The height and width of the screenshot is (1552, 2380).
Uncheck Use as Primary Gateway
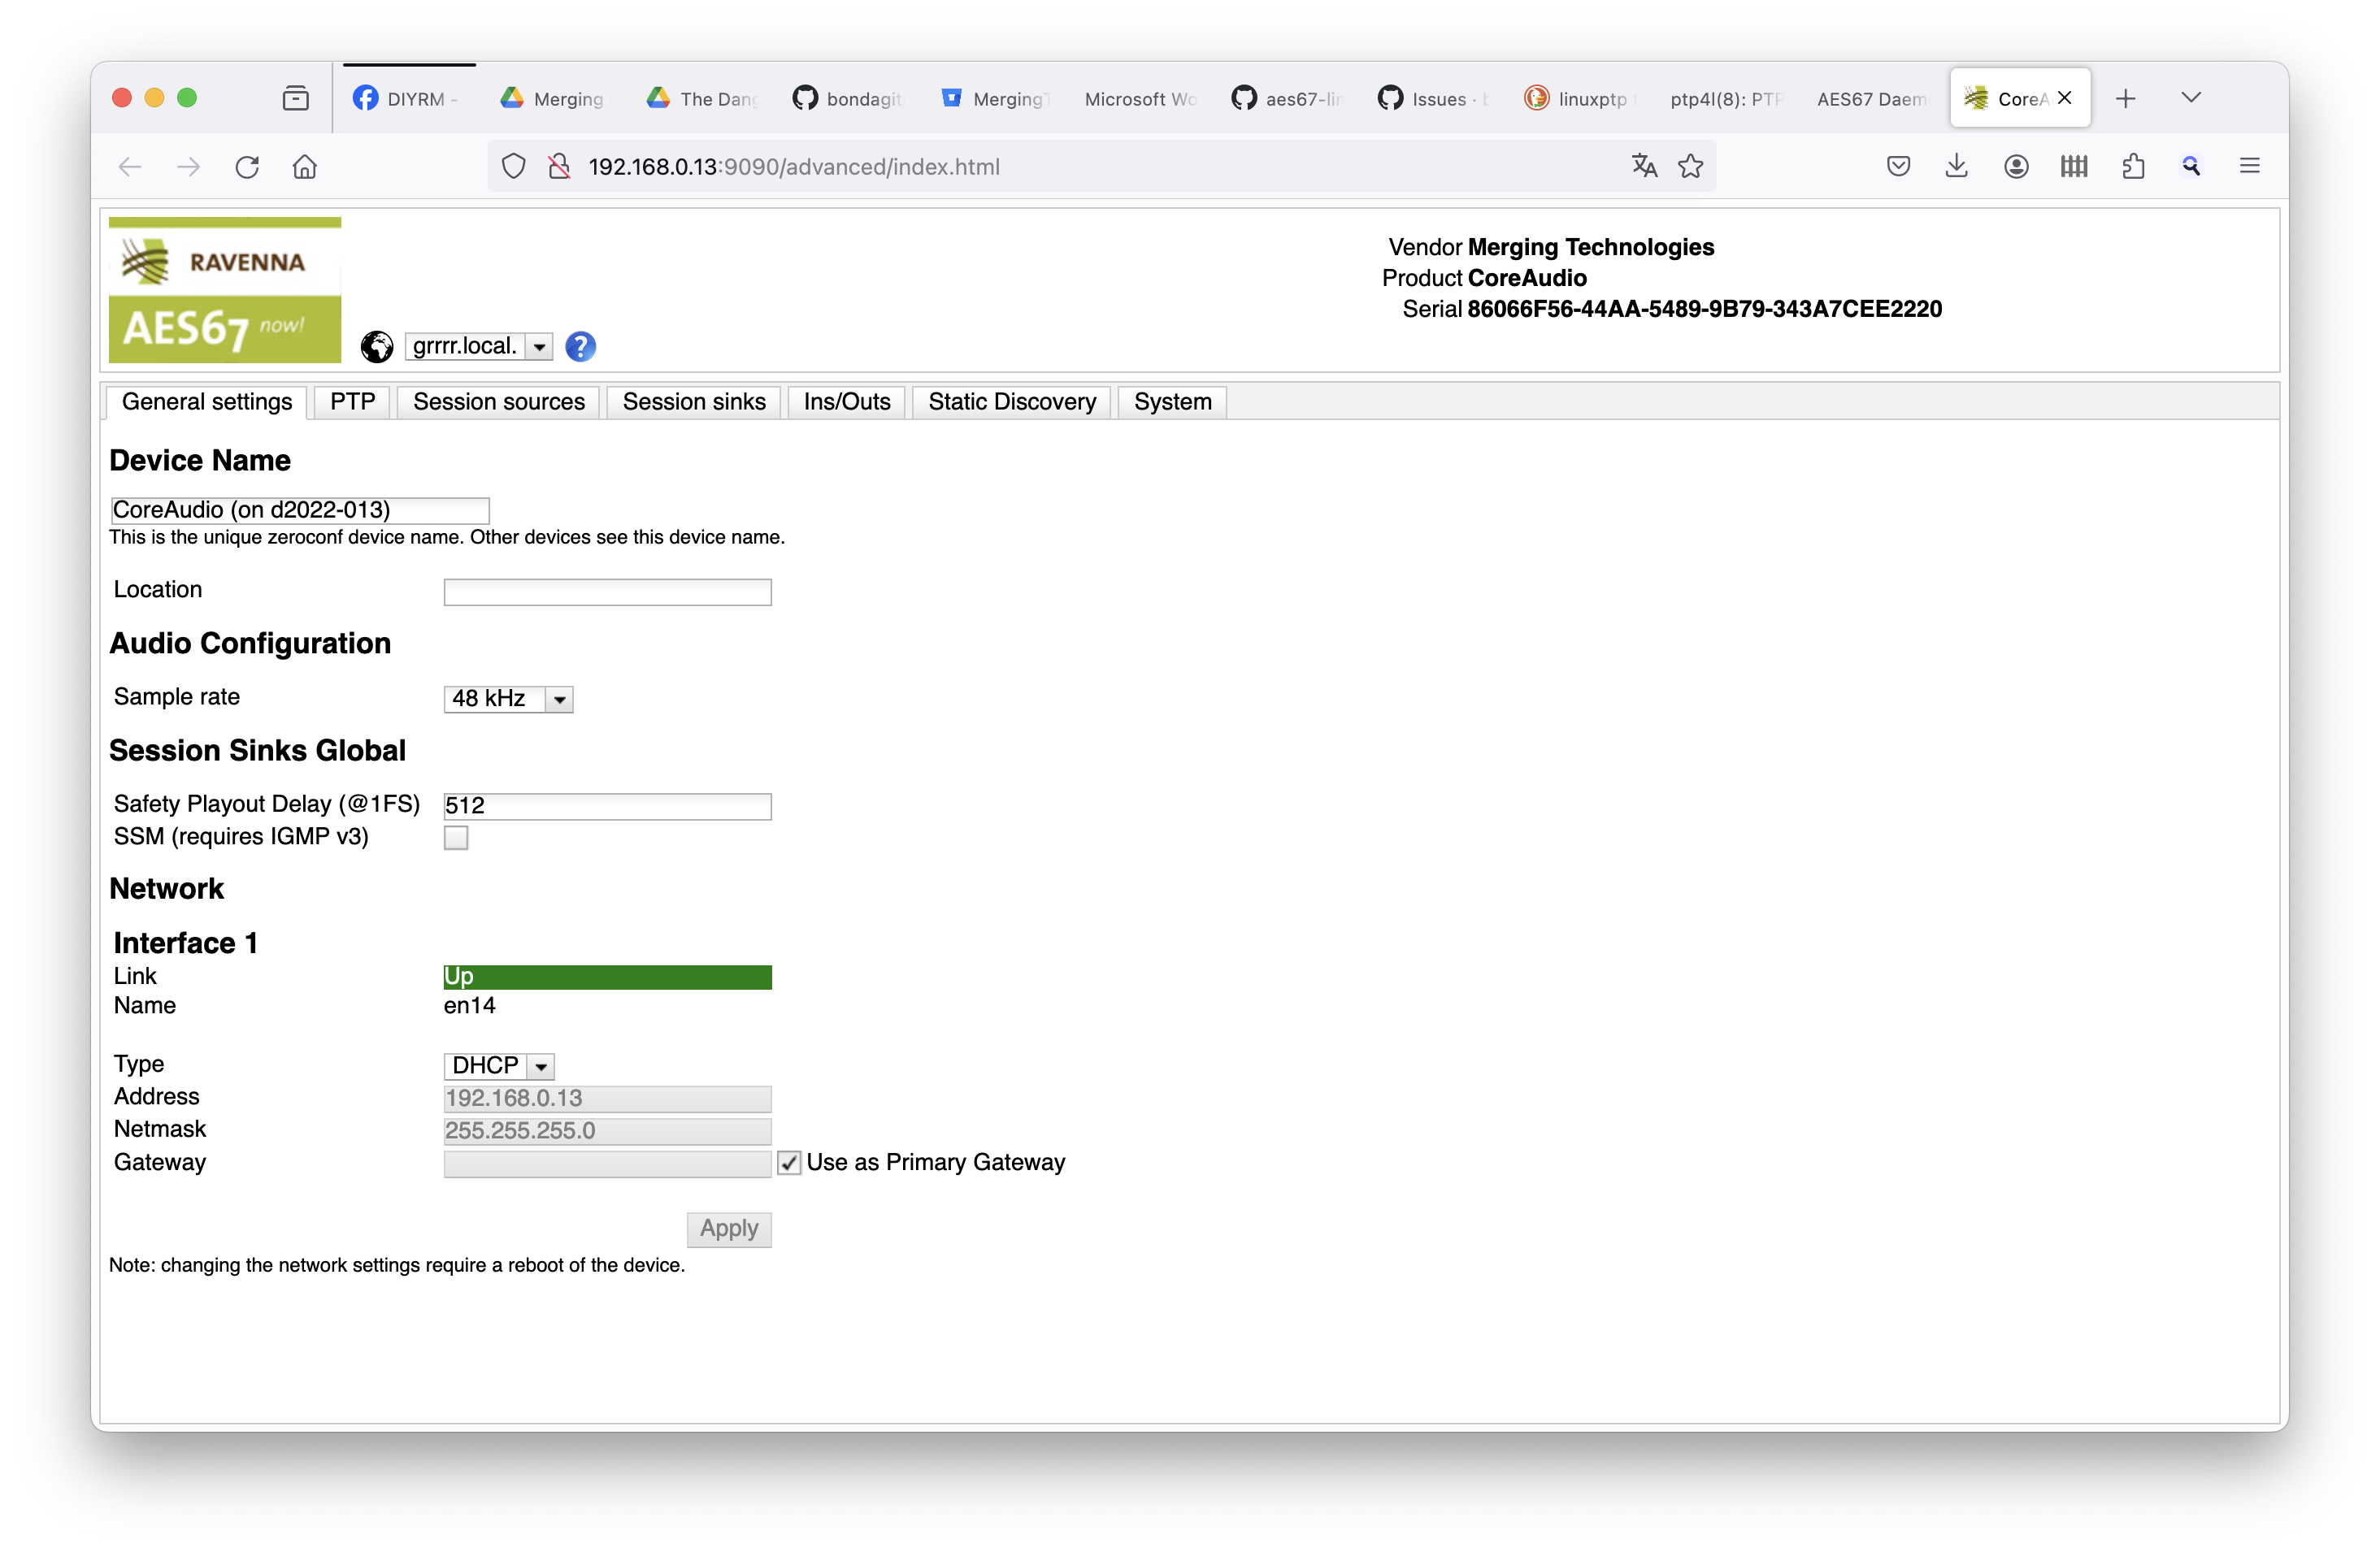pyautogui.click(x=789, y=1162)
